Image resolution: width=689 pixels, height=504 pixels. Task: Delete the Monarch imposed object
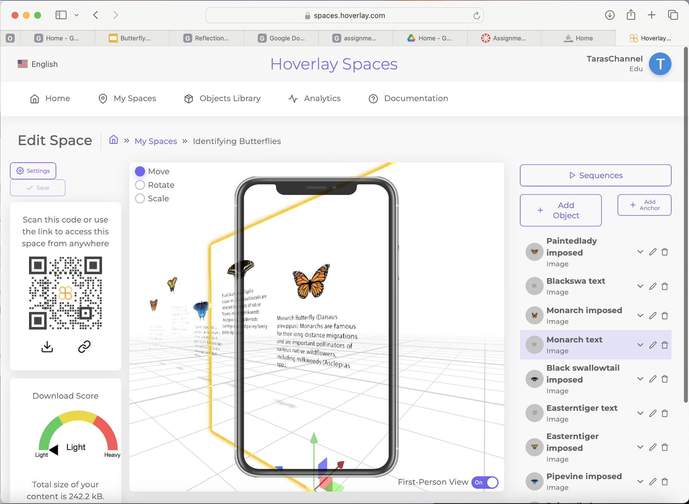click(x=665, y=316)
